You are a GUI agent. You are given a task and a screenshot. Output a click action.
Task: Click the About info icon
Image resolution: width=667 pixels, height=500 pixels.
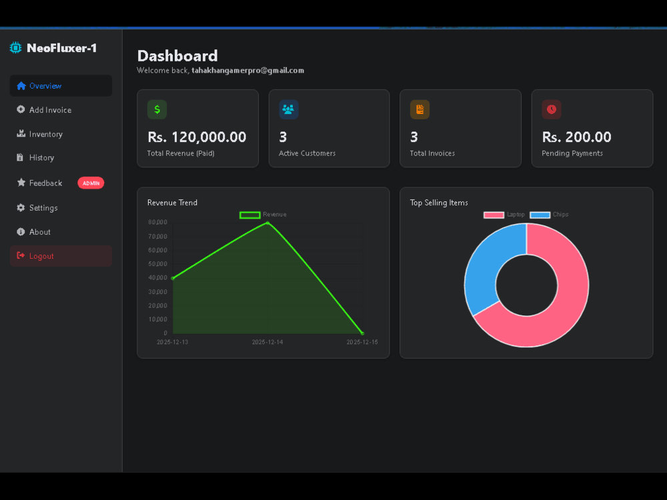[x=21, y=232]
